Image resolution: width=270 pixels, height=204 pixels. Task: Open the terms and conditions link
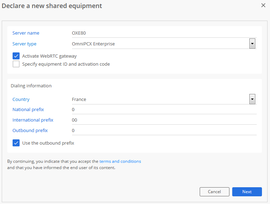click(120, 161)
